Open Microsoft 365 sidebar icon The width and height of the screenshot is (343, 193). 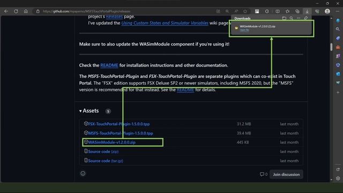tap(338, 65)
